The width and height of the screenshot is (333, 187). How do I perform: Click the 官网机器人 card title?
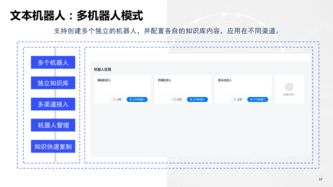(x=164, y=80)
